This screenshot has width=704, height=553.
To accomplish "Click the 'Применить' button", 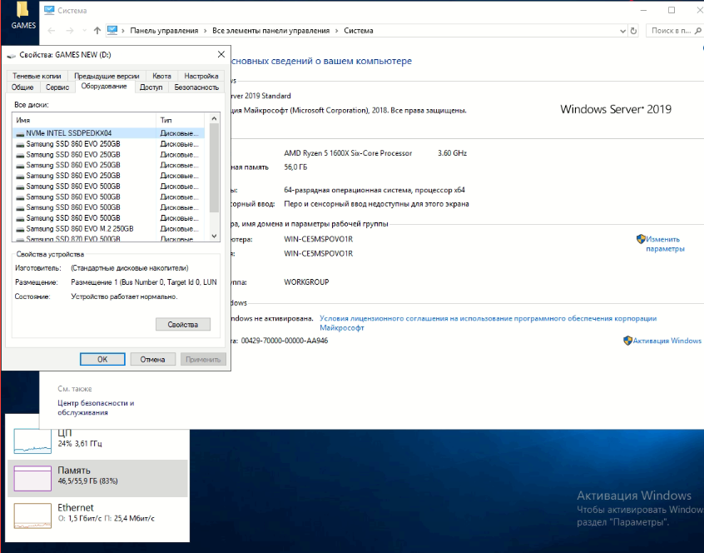I will pyautogui.click(x=203, y=359).
